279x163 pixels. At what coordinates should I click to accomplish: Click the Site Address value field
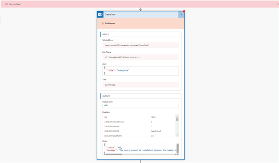[x=140, y=45]
